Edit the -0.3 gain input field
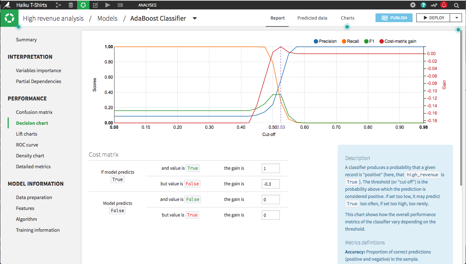The image size is (466, 264). pyautogui.click(x=270, y=183)
